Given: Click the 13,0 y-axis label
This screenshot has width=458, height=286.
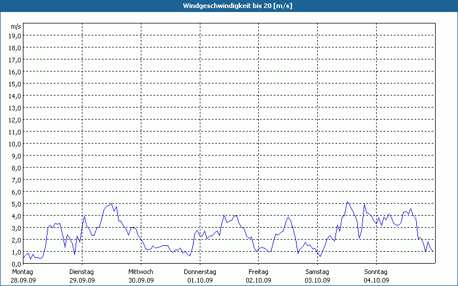Looking at the screenshot, I should pyautogui.click(x=15, y=108).
